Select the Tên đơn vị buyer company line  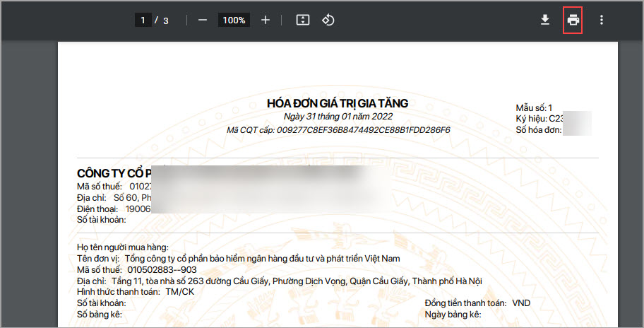pos(238,259)
